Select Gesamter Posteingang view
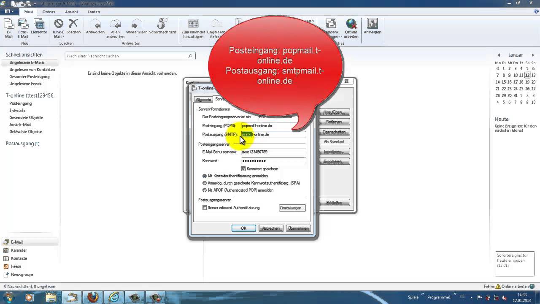 click(x=30, y=77)
